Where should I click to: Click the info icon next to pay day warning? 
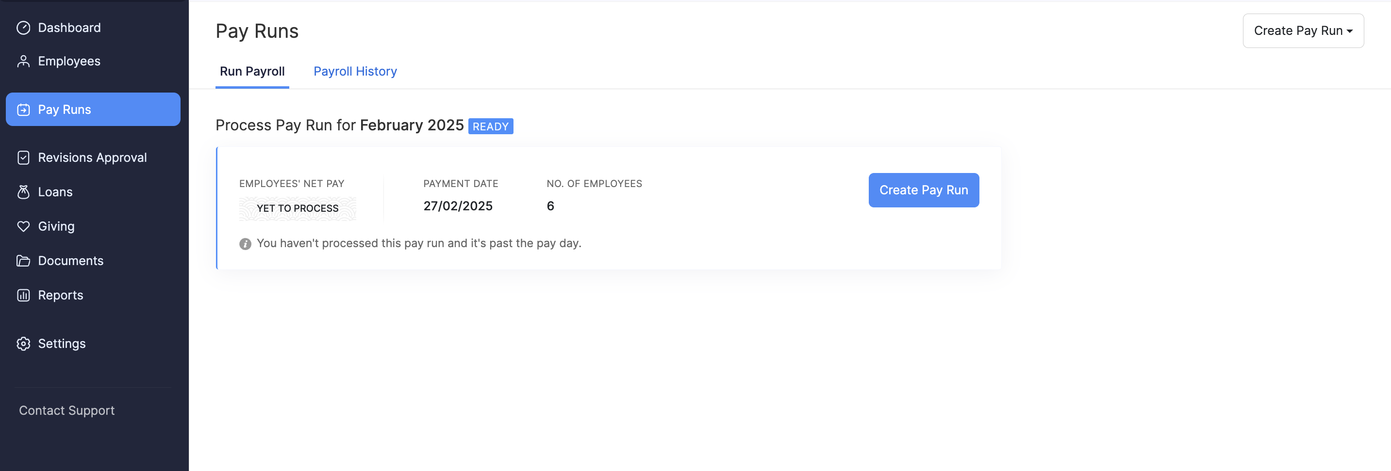point(245,244)
